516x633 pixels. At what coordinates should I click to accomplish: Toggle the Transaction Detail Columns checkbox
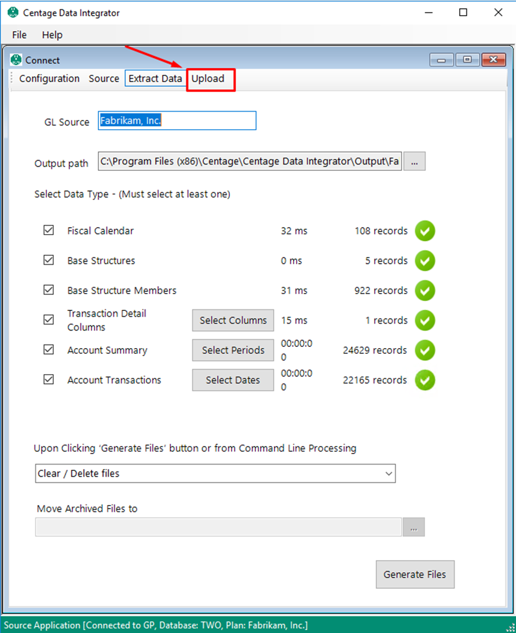pyautogui.click(x=49, y=320)
